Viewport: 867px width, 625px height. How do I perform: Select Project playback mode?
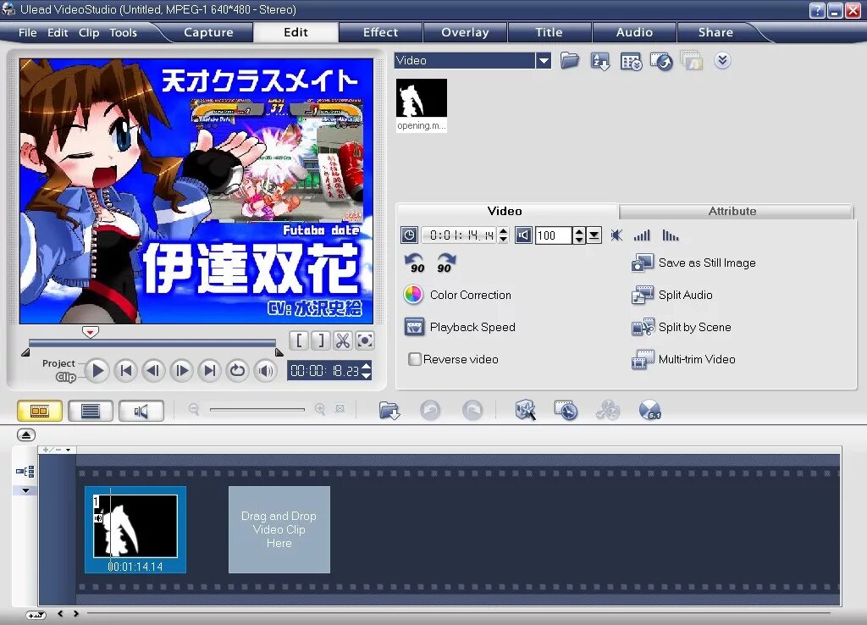click(x=58, y=363)
